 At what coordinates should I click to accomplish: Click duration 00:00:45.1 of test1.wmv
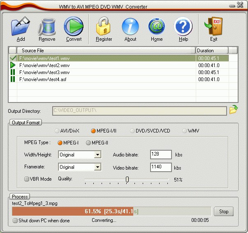pyautogui.click(x=209, y=58)
